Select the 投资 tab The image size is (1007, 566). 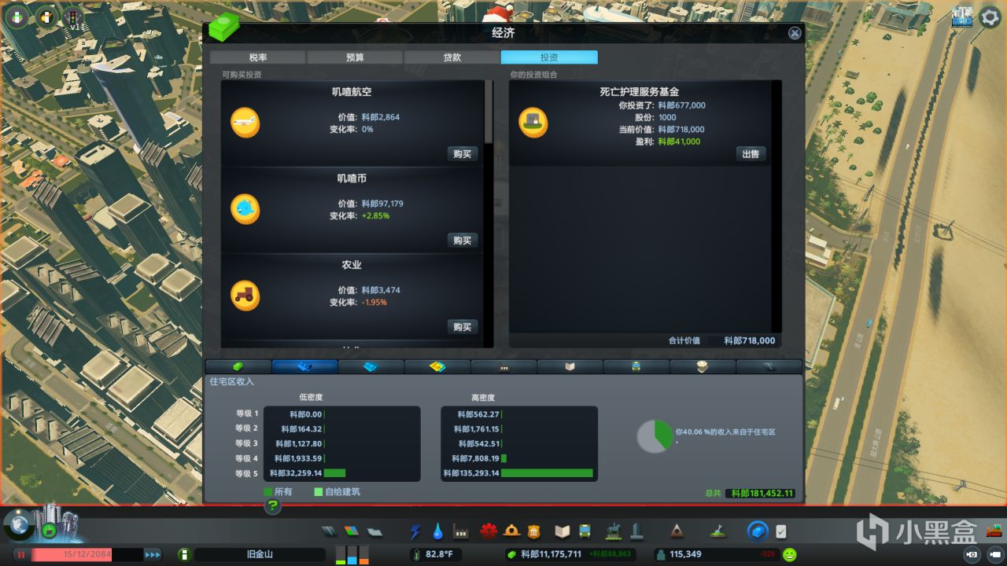point(549,57)
